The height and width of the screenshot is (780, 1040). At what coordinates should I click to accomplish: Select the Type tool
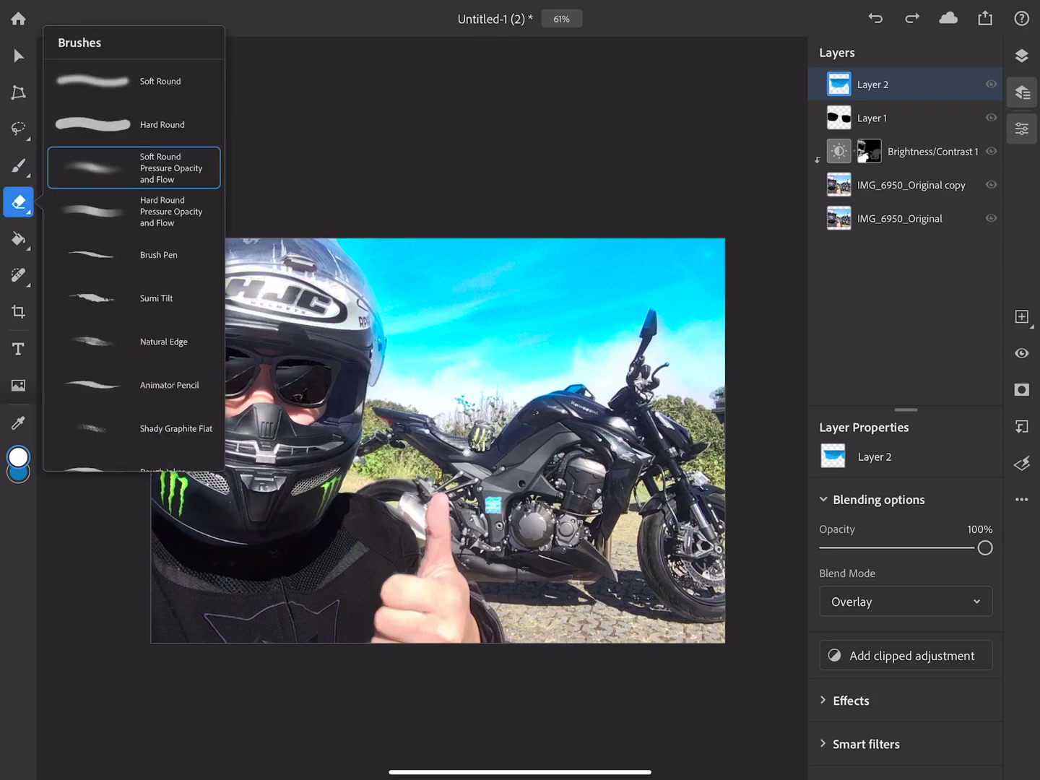18,349
